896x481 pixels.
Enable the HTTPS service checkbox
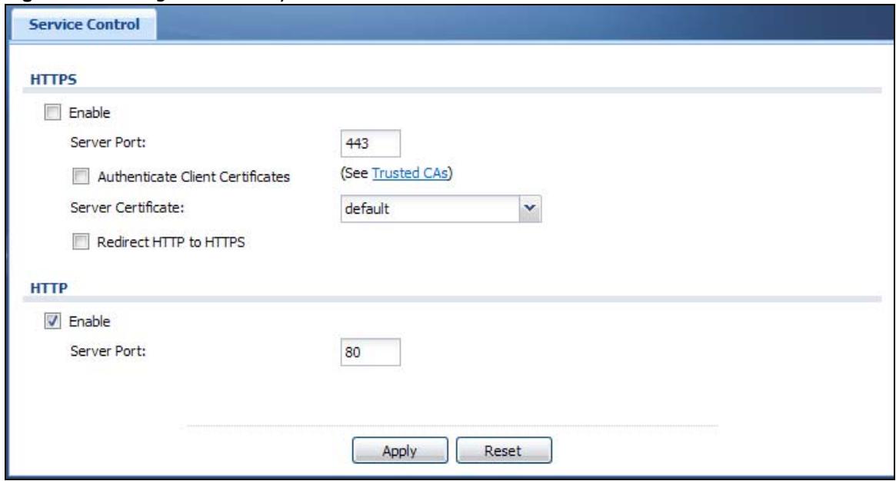tap(52, 112)
